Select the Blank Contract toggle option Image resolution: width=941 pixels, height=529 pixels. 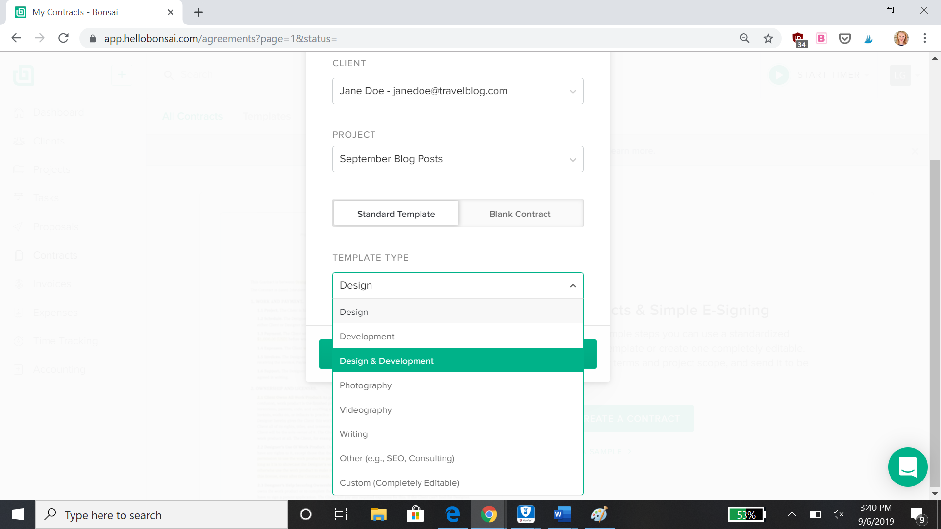520,214
